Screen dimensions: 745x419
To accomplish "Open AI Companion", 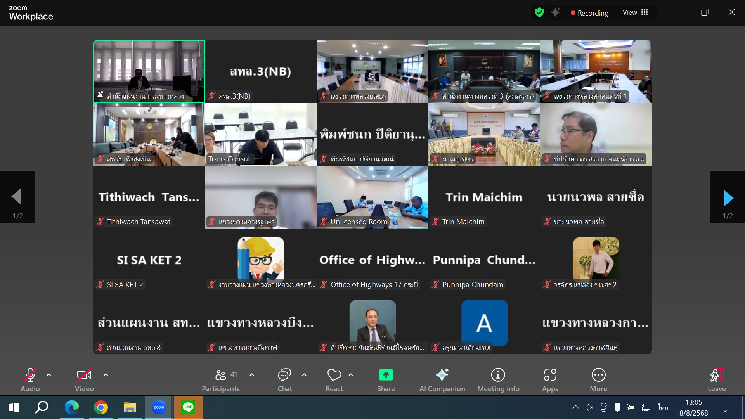I will (442, 379).
